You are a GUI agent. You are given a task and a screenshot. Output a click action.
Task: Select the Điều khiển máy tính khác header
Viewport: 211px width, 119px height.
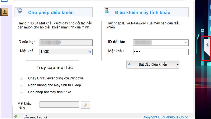coord(142,12)
